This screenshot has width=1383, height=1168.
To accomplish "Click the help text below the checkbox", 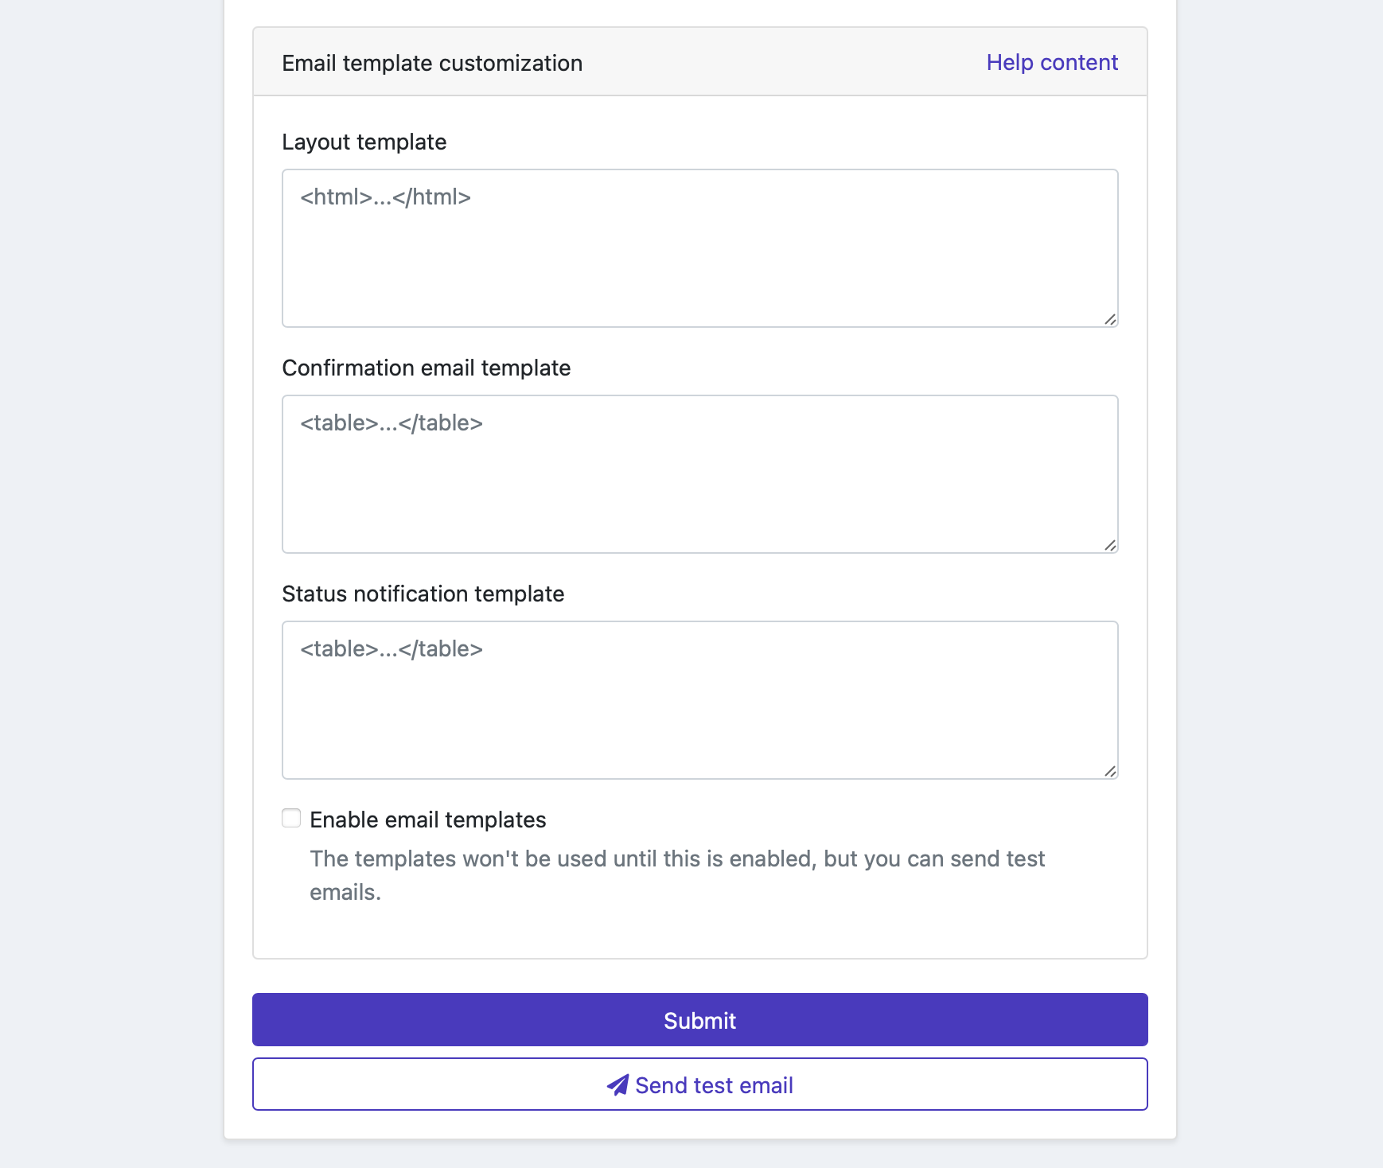I will (676, 875).
